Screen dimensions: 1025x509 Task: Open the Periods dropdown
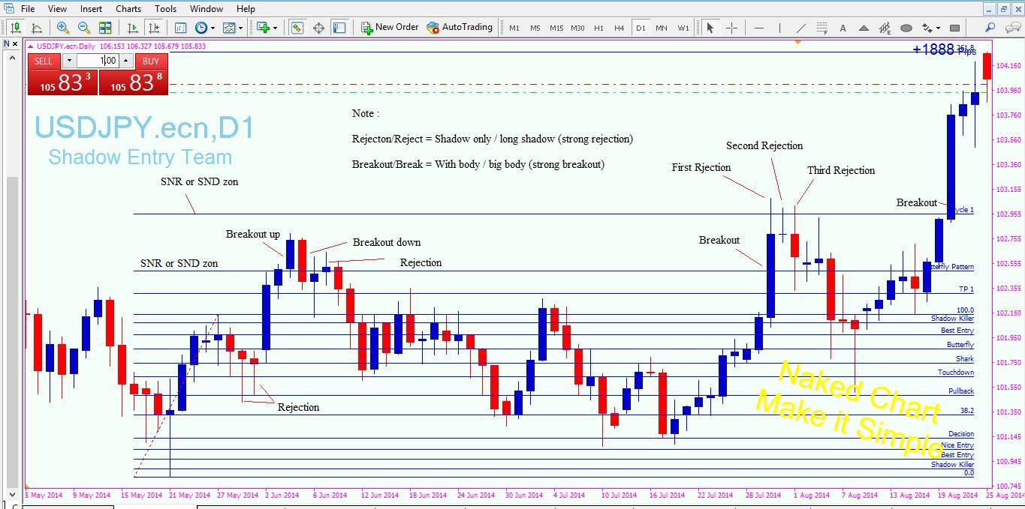(x=213, y=28)
